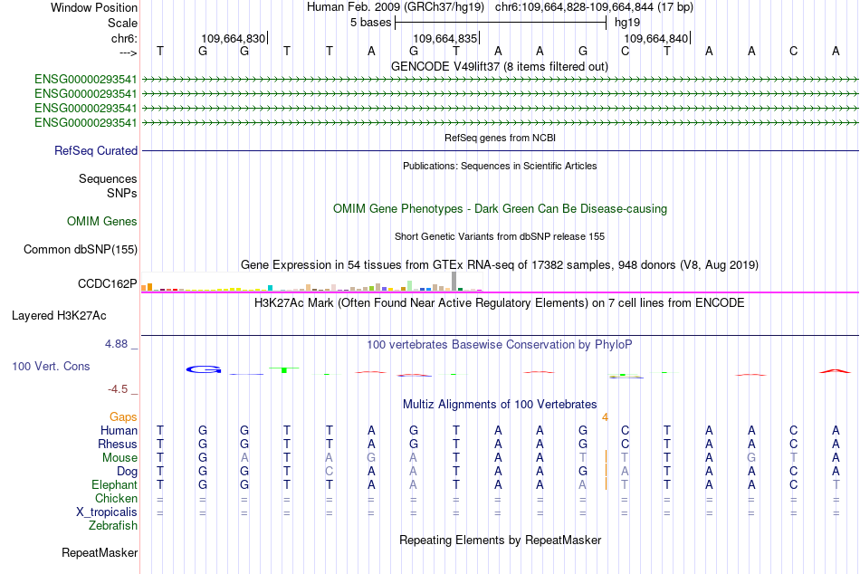Click the orange Gaps row label

point(123,417)
